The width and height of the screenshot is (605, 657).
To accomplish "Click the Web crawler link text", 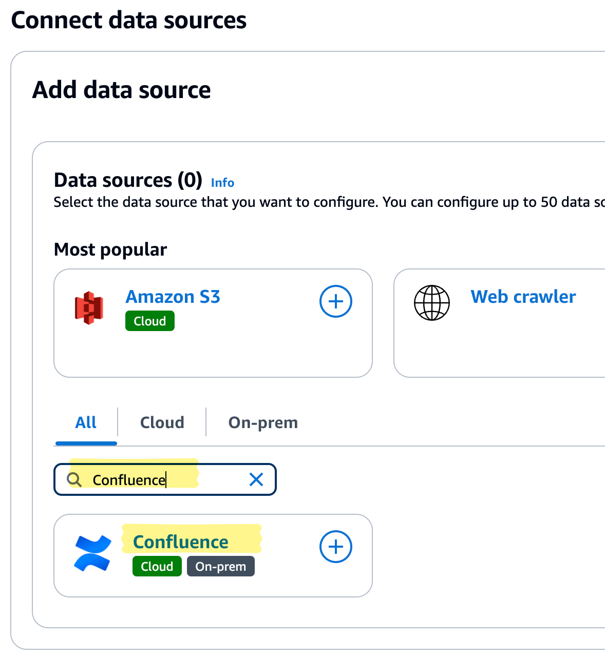I will 523,297.
